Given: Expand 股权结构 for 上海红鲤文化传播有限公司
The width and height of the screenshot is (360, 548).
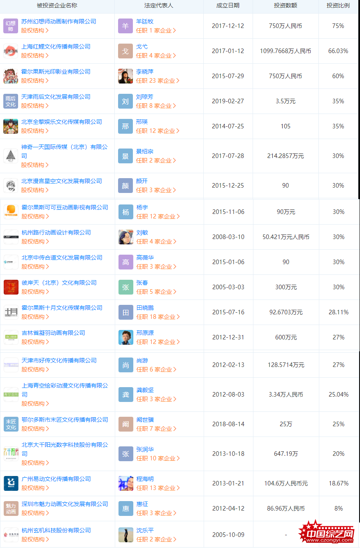Looking at the screenshot, I should [x=35, y=56].
